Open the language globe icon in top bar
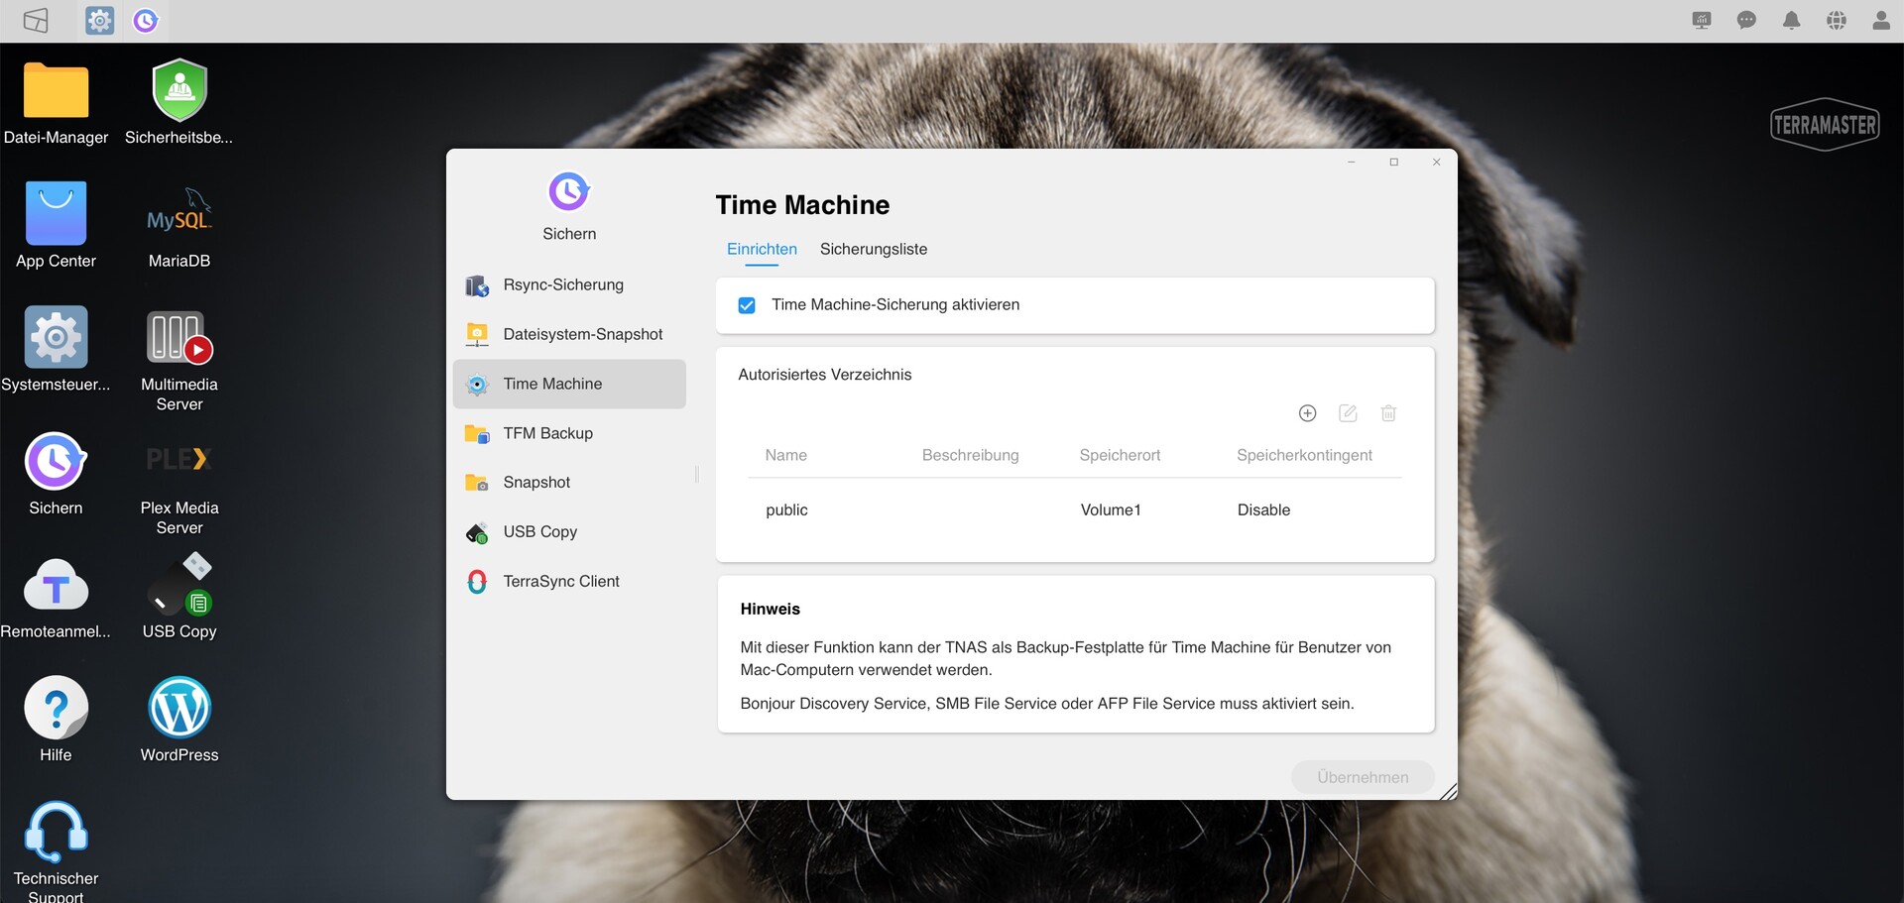Image resolution: width=1904 pixels, height=903 pixels. click(x=1837, y=20)
